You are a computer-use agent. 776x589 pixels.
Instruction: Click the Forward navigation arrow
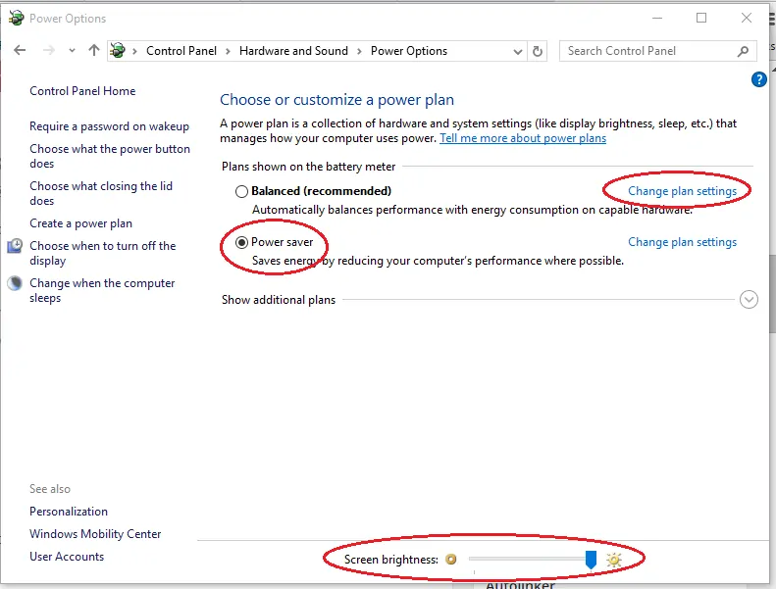coord(48,50)
